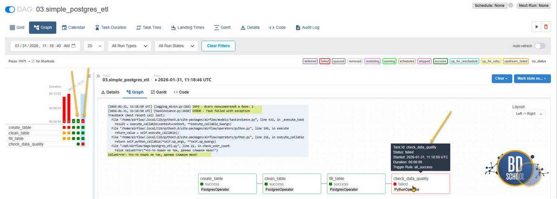
Task: Click the queued state legend chip
Action: [339, 61]
